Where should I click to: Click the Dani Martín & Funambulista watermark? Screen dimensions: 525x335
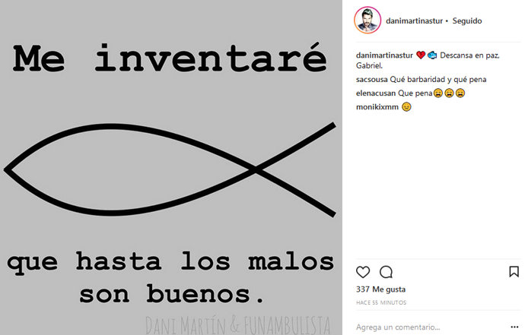click(x=238, y=324)
